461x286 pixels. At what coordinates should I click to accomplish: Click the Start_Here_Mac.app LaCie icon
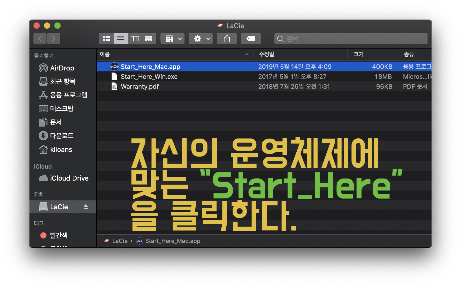[114, 67]
